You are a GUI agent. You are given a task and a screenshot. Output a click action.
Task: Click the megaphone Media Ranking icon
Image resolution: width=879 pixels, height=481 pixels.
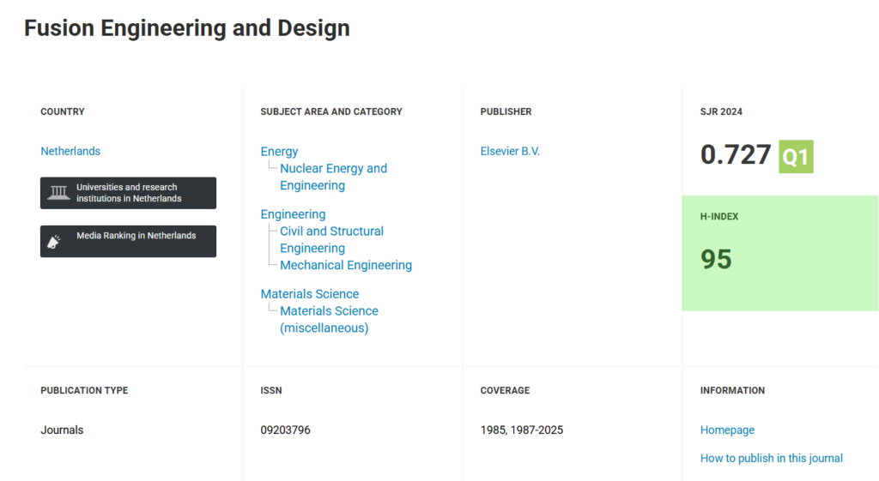tap(53, 242)
